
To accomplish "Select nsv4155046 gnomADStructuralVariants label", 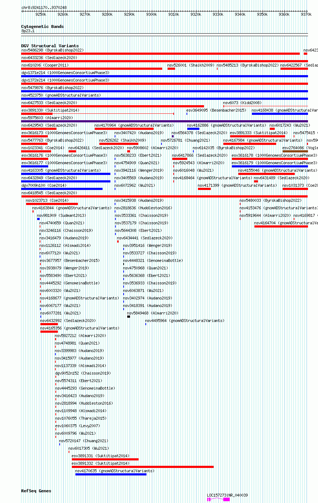I will coord(278,170).
